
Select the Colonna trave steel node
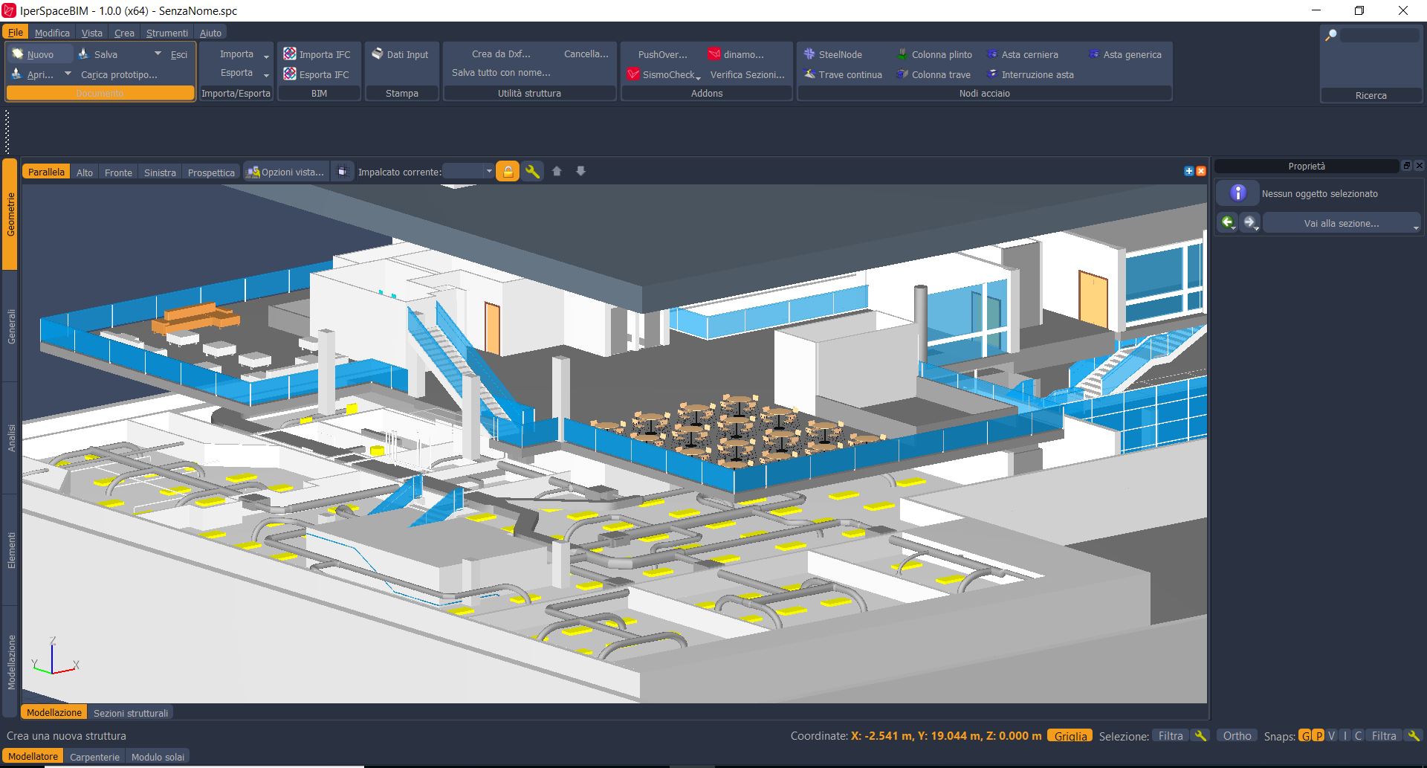pos(933,74)
